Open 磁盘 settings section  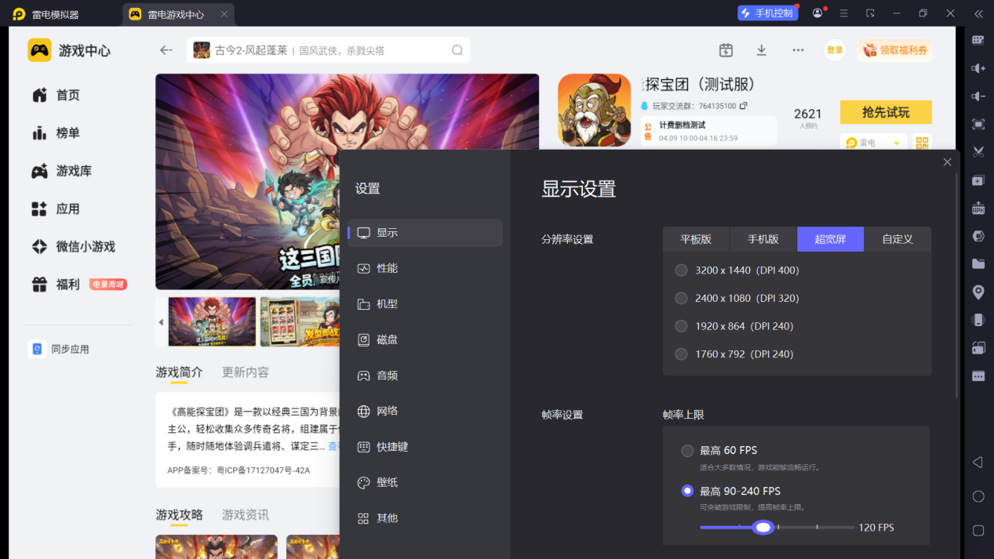(425, 339)
